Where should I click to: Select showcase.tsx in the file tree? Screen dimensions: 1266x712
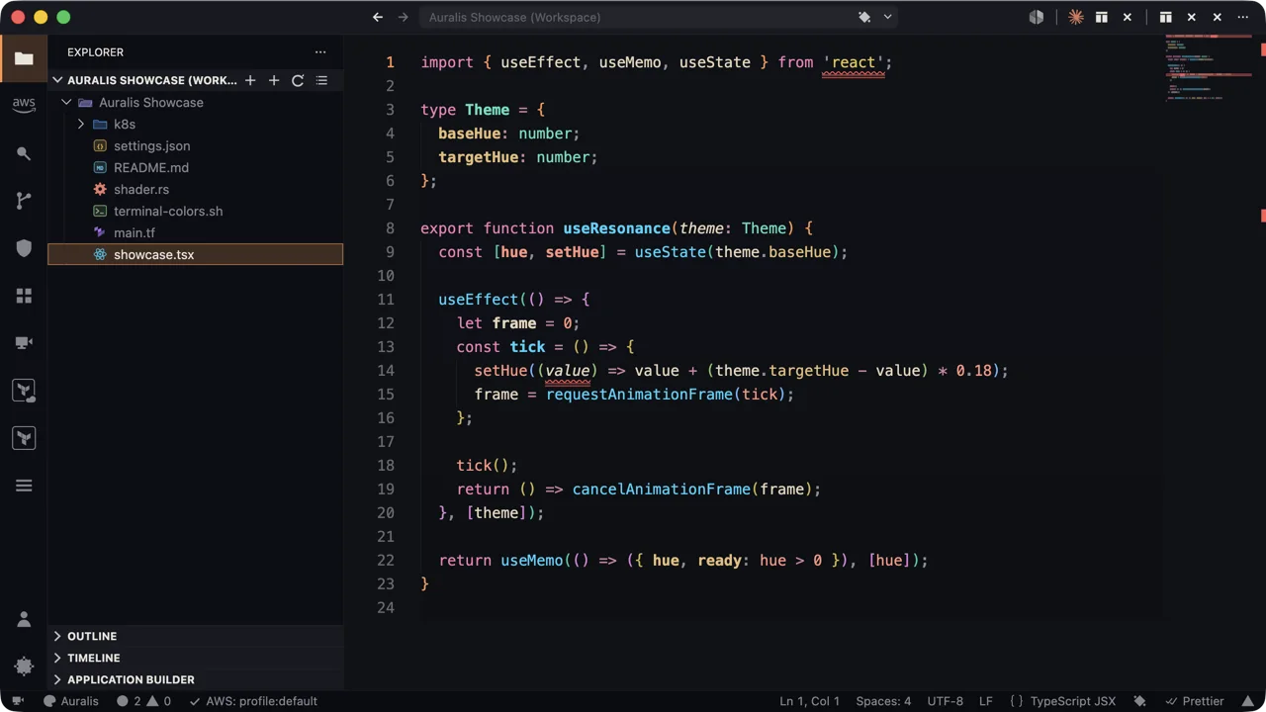click(195, 254)
